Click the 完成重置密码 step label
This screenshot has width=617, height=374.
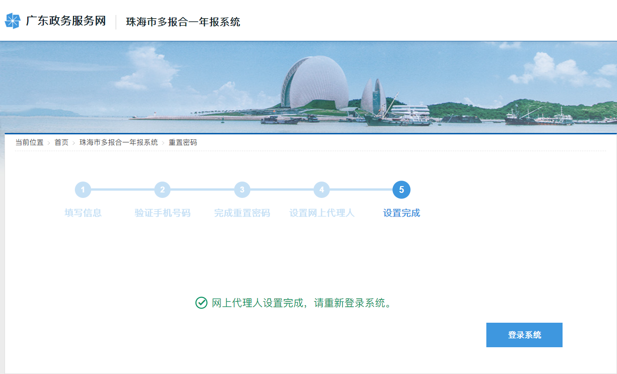point(242,213)
